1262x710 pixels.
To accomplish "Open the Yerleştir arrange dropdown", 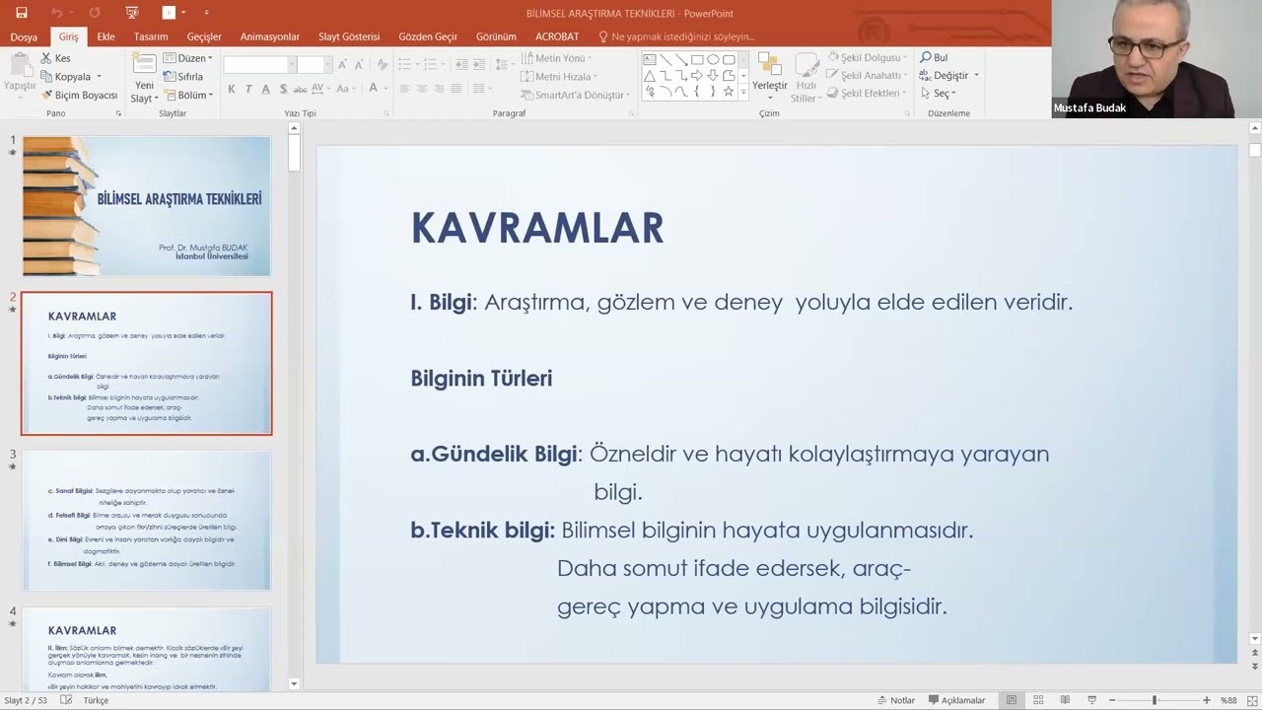I will point(770,76).
